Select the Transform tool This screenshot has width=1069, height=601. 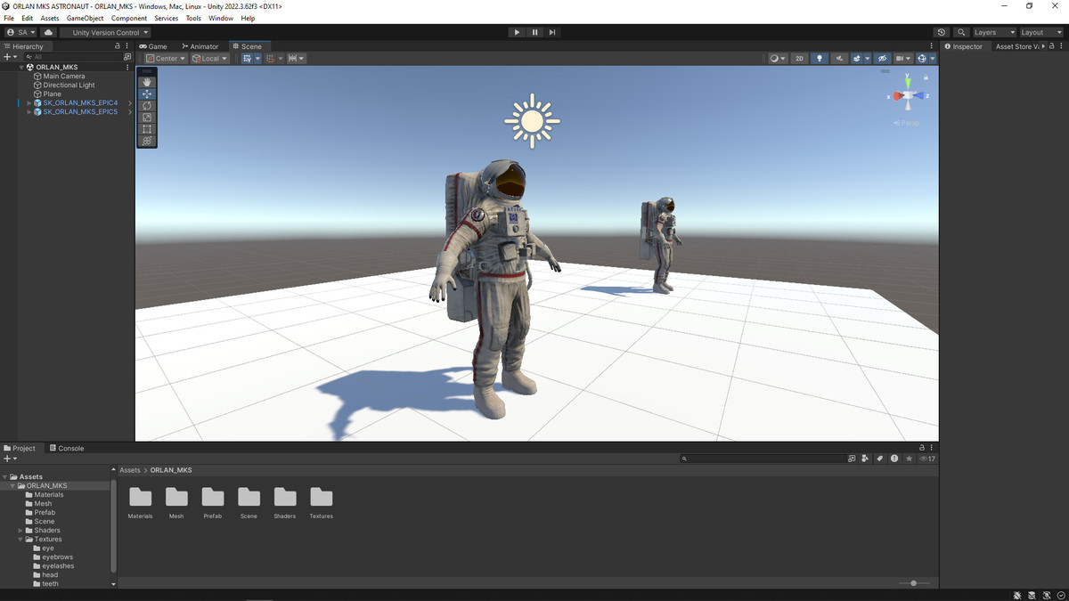147,141
